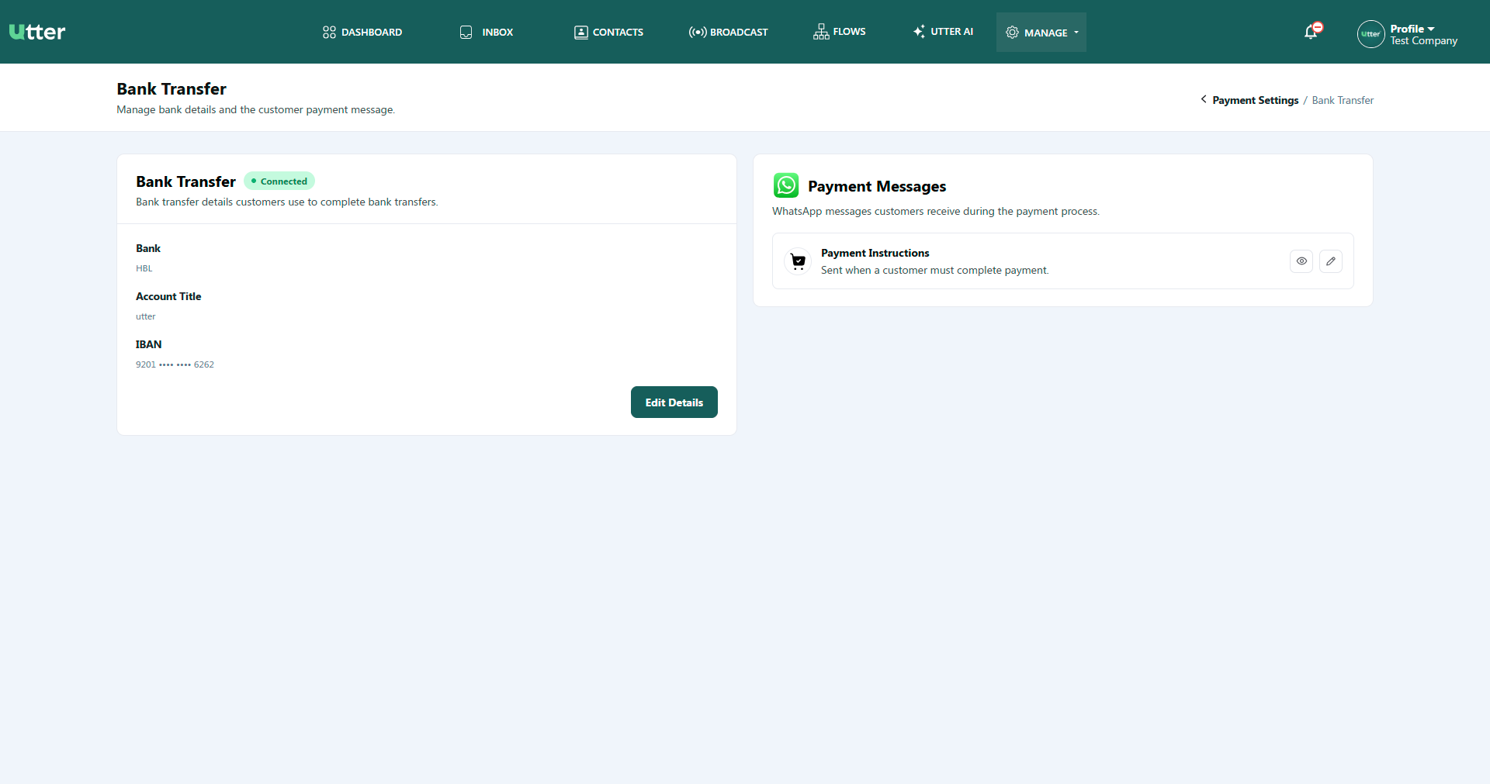Open notifications bell

pos(1312,32)
